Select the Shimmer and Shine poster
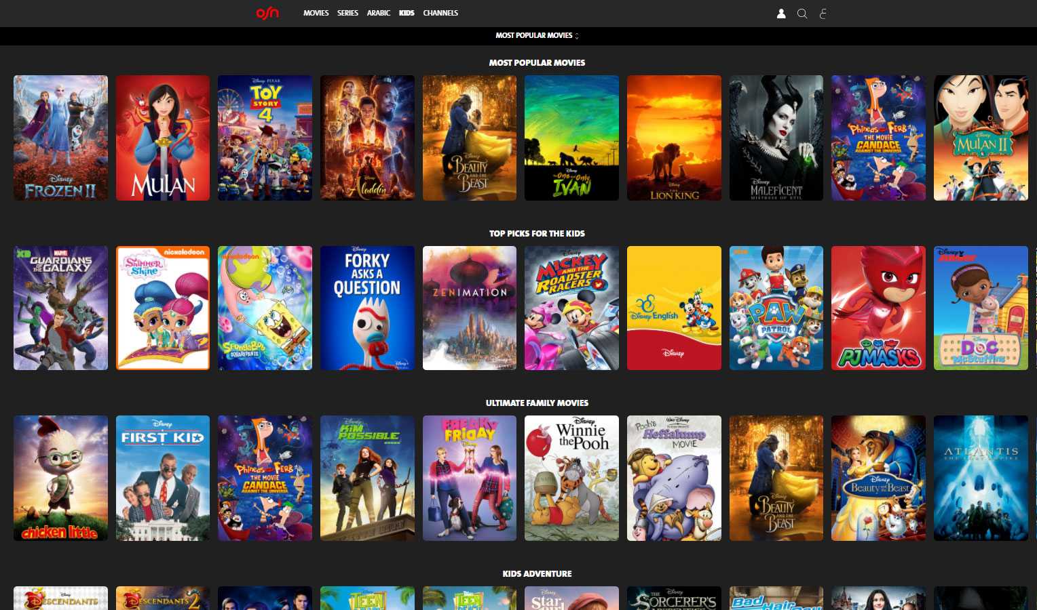Image resolution: width=1037 pixels, height=610 pixels. click(163, 308)
